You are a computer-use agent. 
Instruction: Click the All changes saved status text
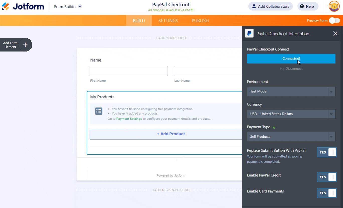169,10
